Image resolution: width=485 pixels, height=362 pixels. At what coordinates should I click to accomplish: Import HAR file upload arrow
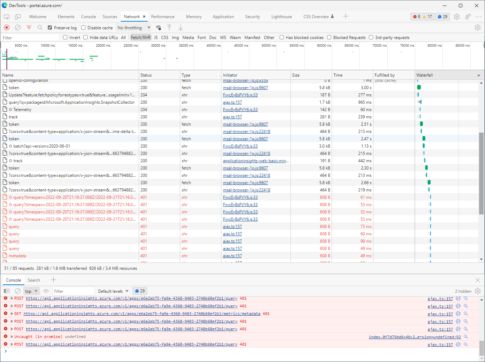pos(169,27)
